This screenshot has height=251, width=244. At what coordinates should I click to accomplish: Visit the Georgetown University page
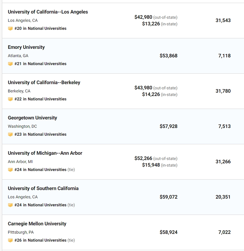[32, 118]
